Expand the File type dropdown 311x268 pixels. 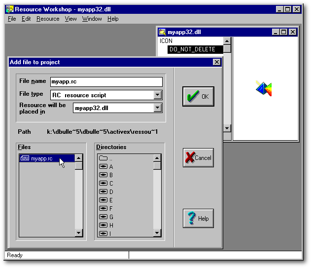[158, 95]
